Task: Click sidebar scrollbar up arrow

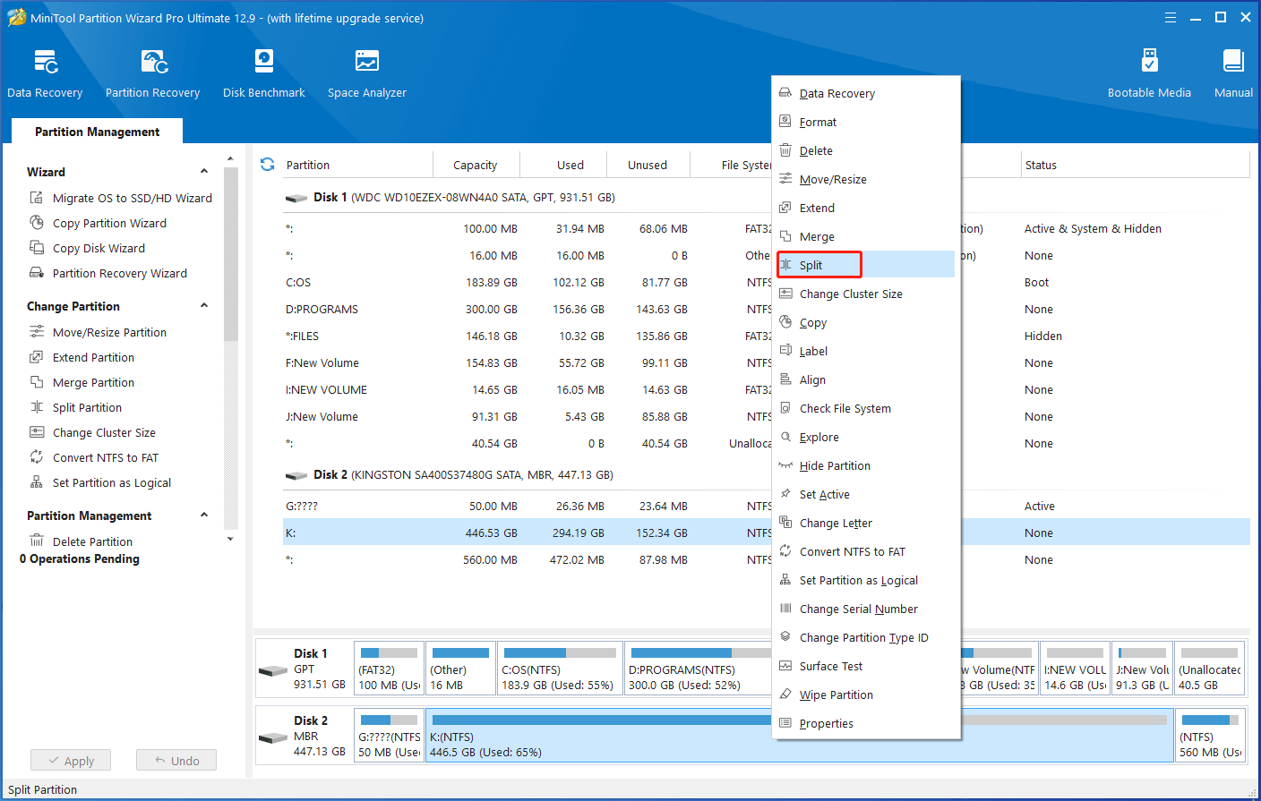Action: point(230,159)
